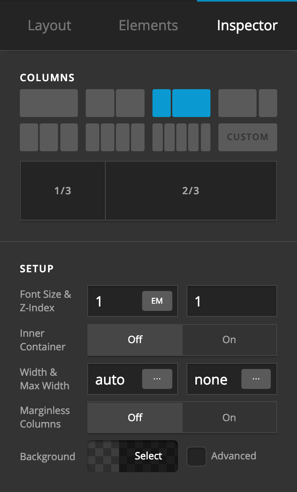Open Width options ellipsis button
Viewport: 297px width, 492px height.
coord(157,379)
